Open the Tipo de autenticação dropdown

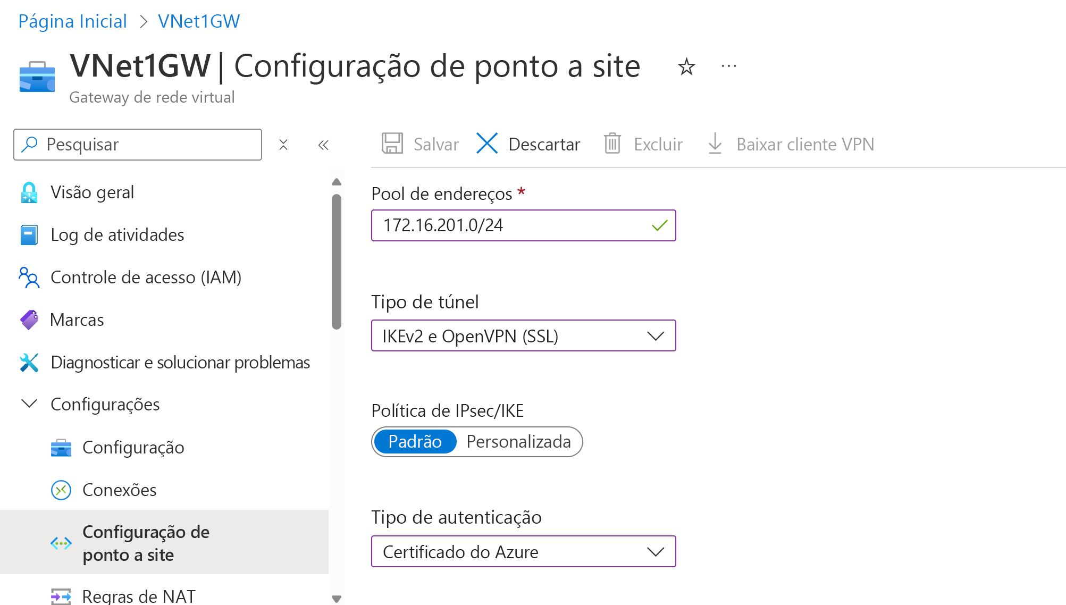click(523, 552)
